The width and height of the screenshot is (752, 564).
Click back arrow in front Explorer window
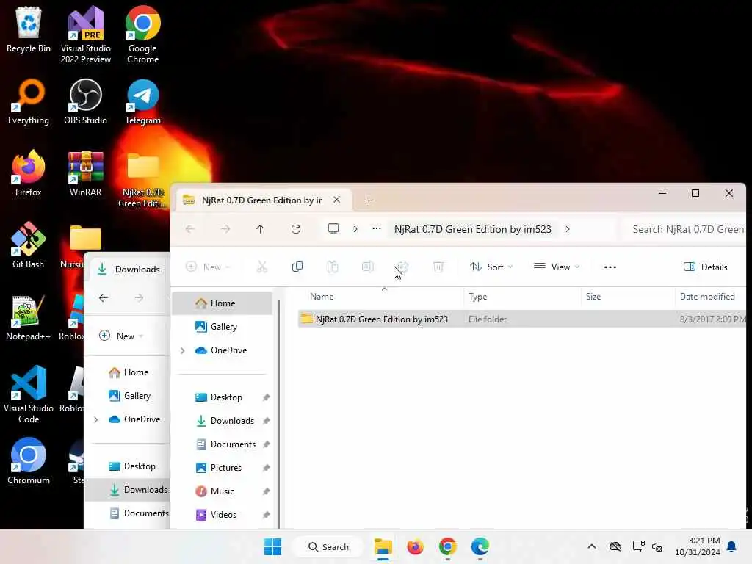tap(190, 229)
